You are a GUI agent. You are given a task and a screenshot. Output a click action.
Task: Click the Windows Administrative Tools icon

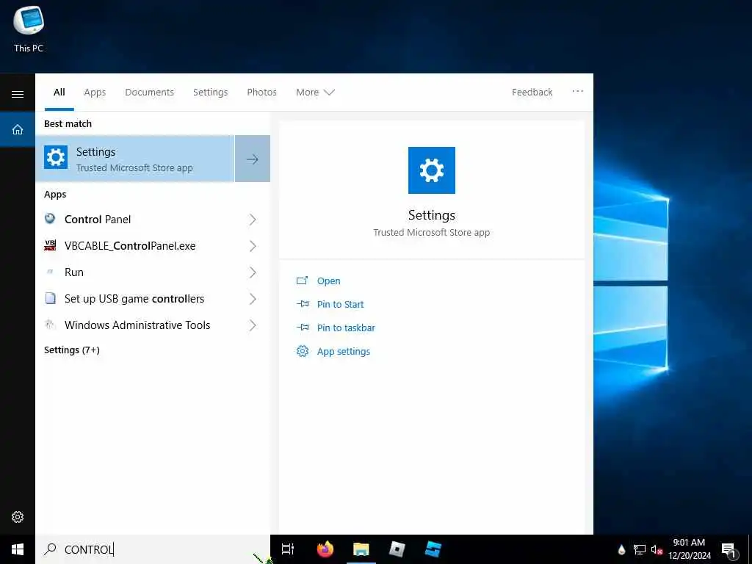point(50,325)
